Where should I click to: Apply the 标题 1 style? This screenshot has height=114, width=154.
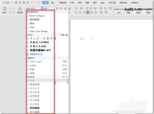pos(129,10)
